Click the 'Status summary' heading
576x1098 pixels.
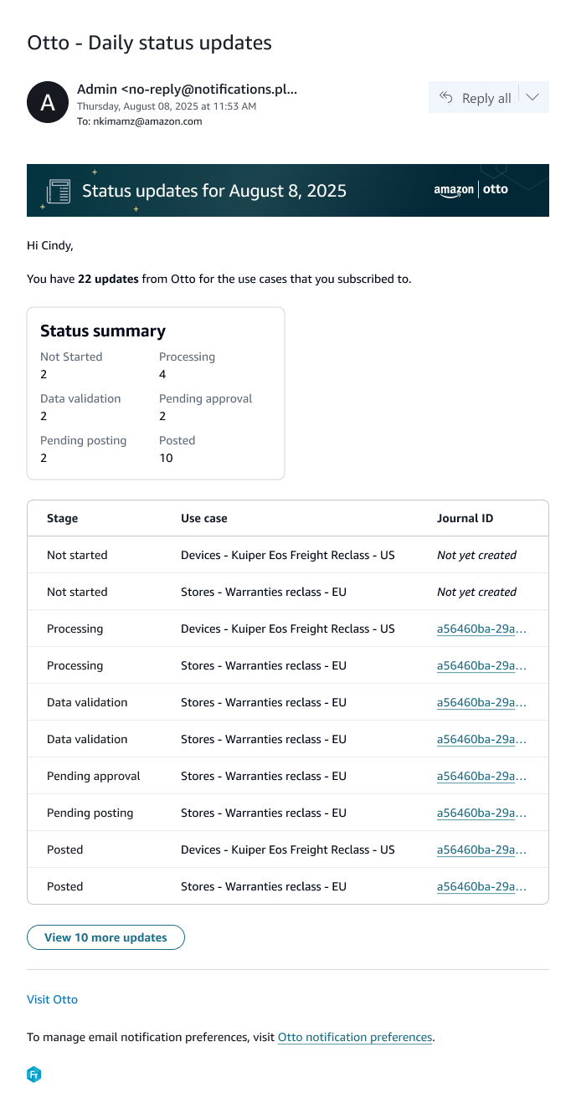pyautogui.click(x=103, y=331)
